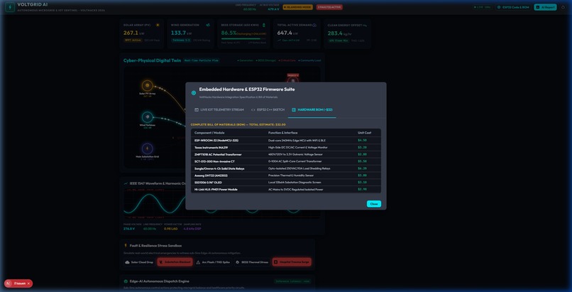Viewport: 572px width, 292px height.
Task: Dismiss the 2 issues badge with X
Action: coord(28,283)
